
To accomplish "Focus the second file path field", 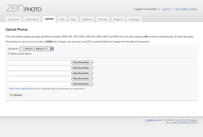I will pos(40,68).
